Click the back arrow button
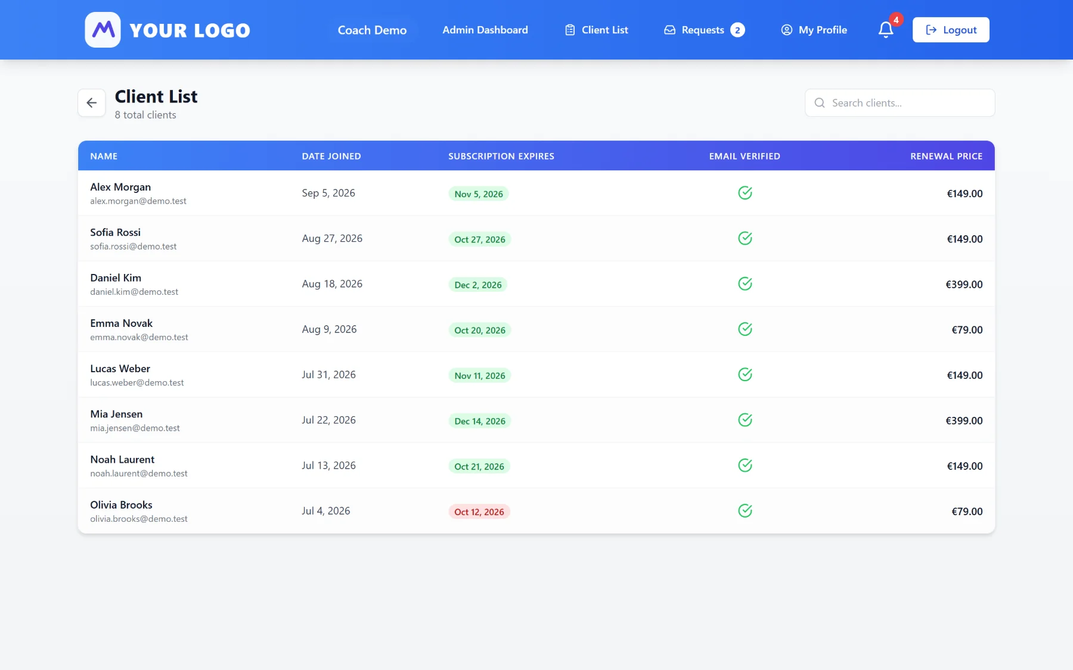The image size is (1073, 670). point(92,103)
